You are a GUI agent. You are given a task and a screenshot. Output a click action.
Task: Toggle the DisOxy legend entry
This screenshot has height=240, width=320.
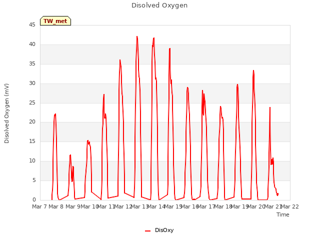(x=159, y=230)
